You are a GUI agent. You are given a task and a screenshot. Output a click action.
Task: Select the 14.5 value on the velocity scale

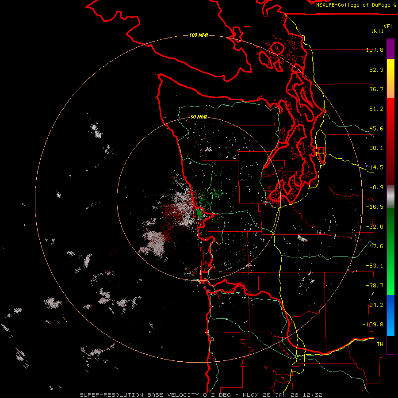[x=376, y=168]
